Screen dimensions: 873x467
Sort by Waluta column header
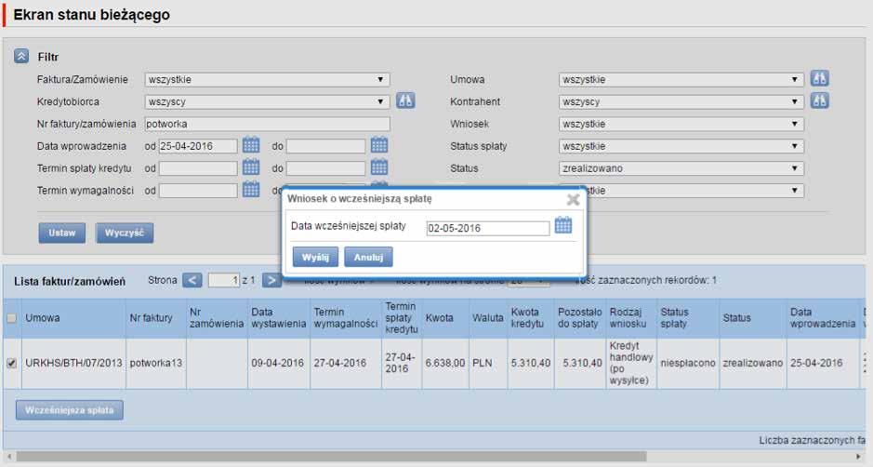[x=488, y=318]
